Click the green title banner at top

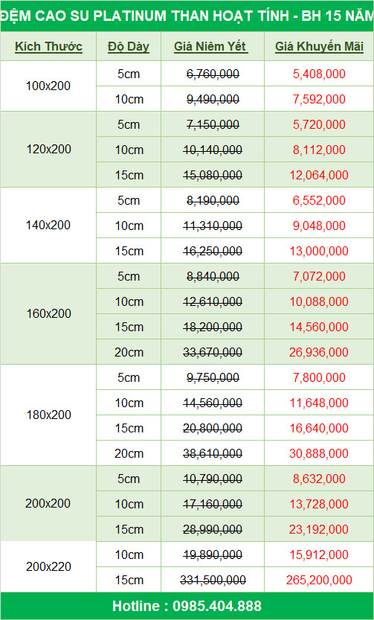tap(187, 16)
